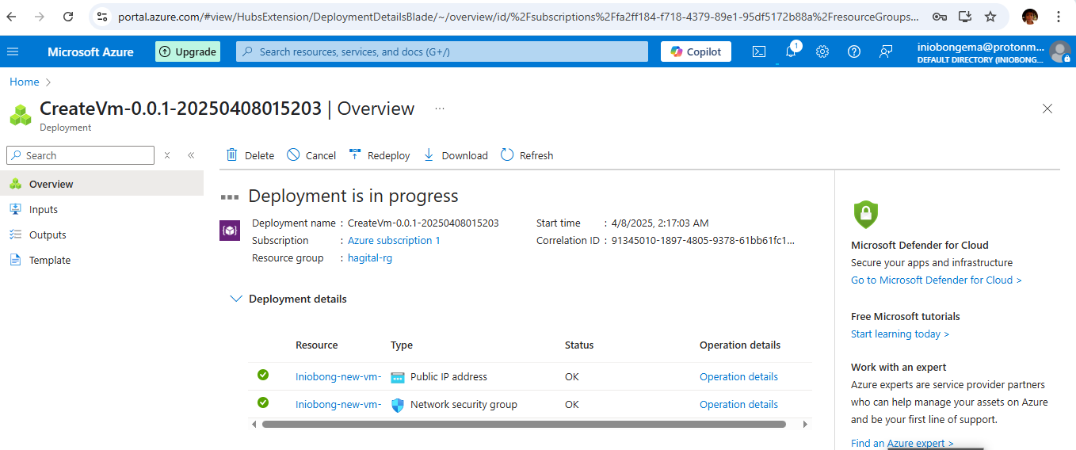Click the install app icon in the address bar
This screenshot has width=1076, height=450.
click(x=965, y=16)
